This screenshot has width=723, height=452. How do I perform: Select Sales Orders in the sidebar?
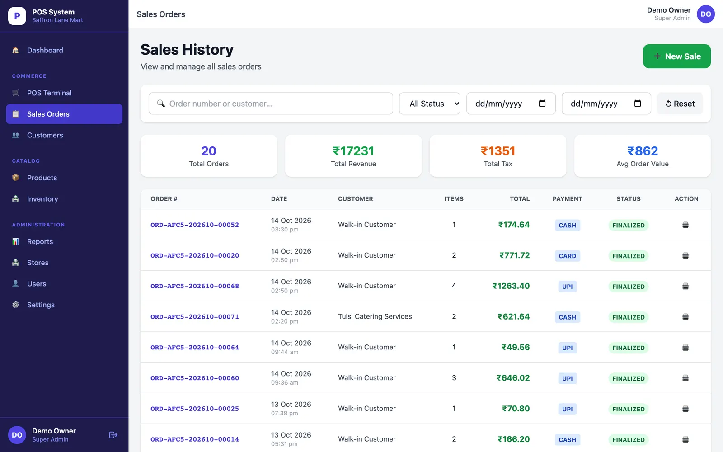(x=64, y=114)
